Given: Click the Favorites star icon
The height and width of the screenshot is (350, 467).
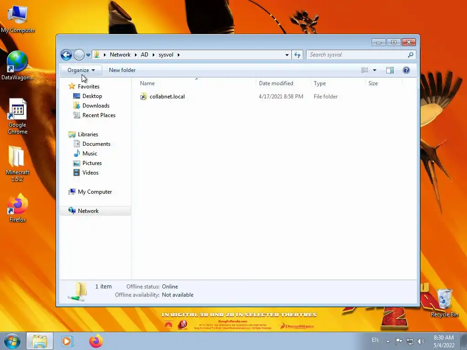Looking at the screenshot, I should 72,86.
